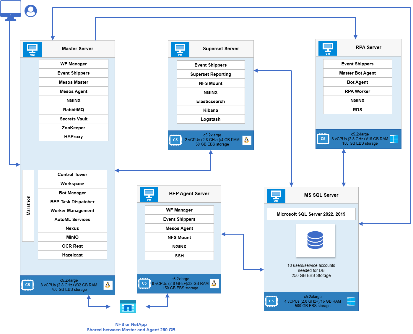Viewport: 413px width, 334px height.
Task: Select the MS SQL Server title
Action: click(321, 195)
